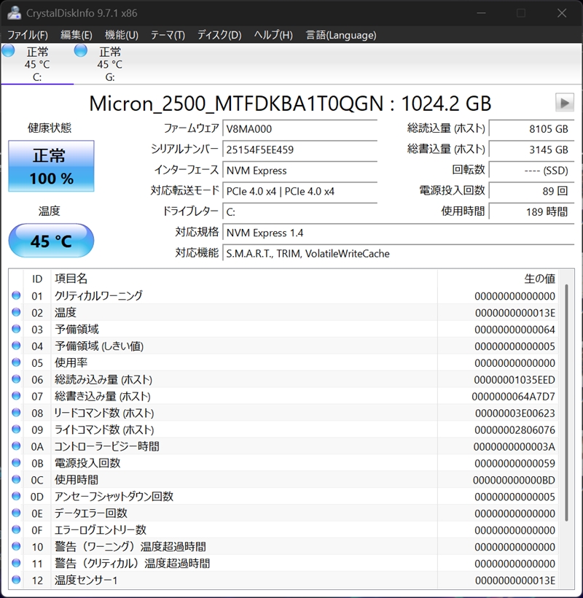This screenshot has width=583, height=598.
Task: Select the C: drive tab
Action: [x=37, y=63]
